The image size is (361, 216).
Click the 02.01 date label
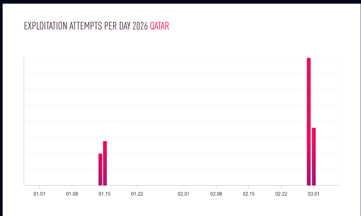[x=184, y=194]
